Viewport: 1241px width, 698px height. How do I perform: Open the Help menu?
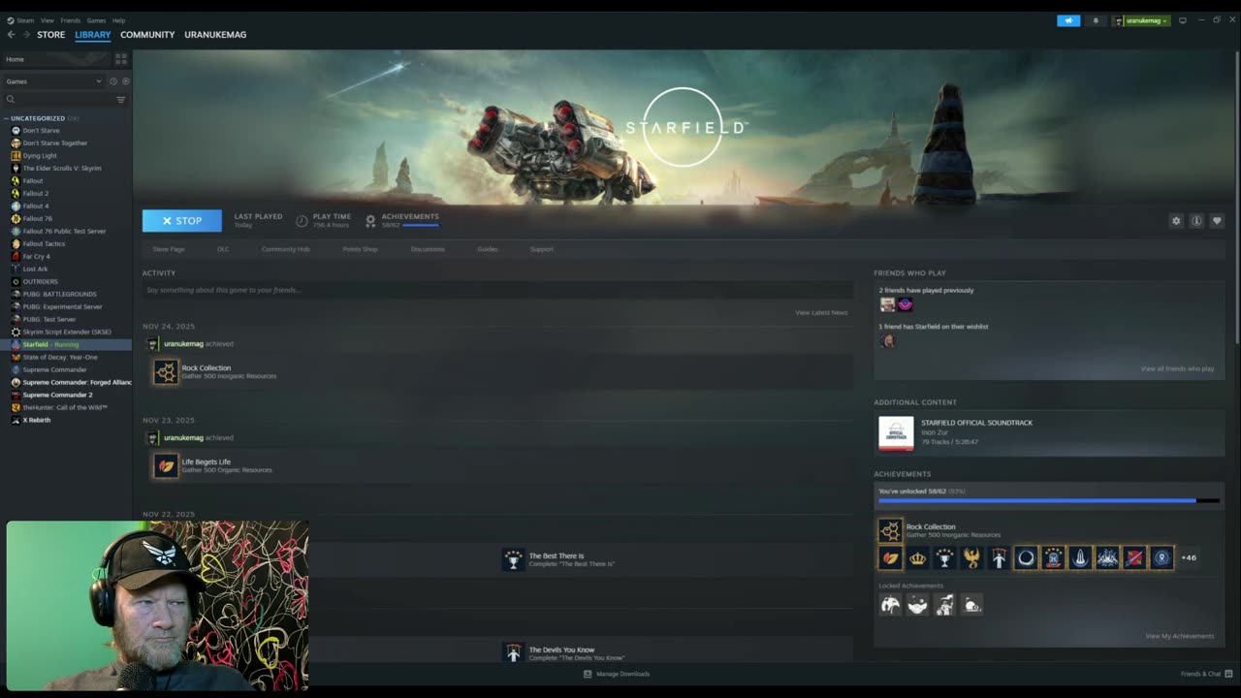(x=118, y=20)
